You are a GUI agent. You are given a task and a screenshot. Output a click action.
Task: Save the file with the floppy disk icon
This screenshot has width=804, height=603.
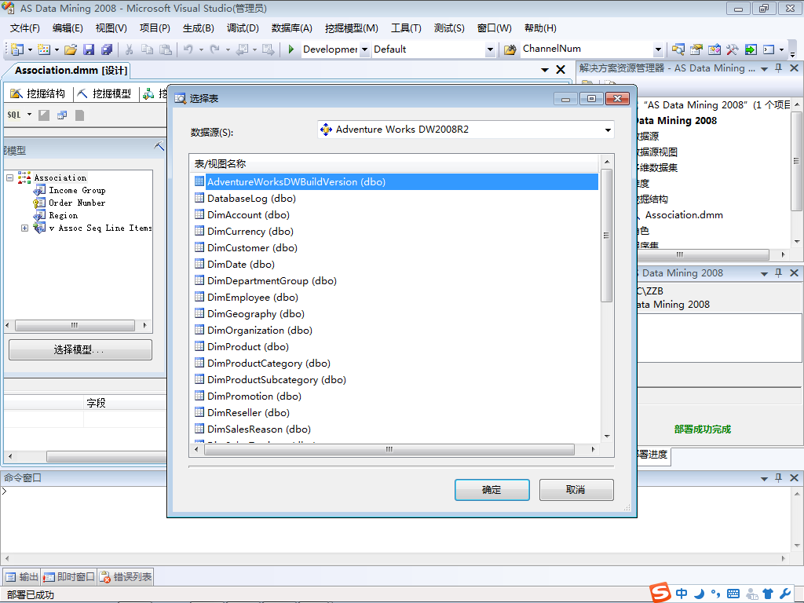89,49
